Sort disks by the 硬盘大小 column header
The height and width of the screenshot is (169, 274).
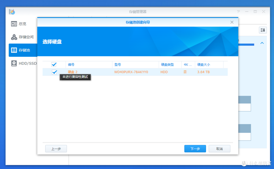tap(203, 64)
